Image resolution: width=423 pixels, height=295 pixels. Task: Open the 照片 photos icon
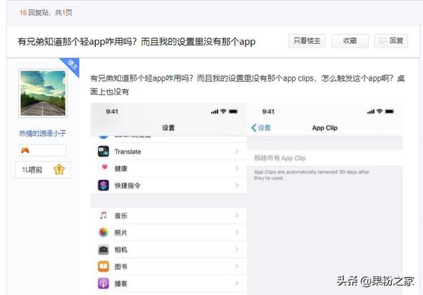[x=103, y=232]
